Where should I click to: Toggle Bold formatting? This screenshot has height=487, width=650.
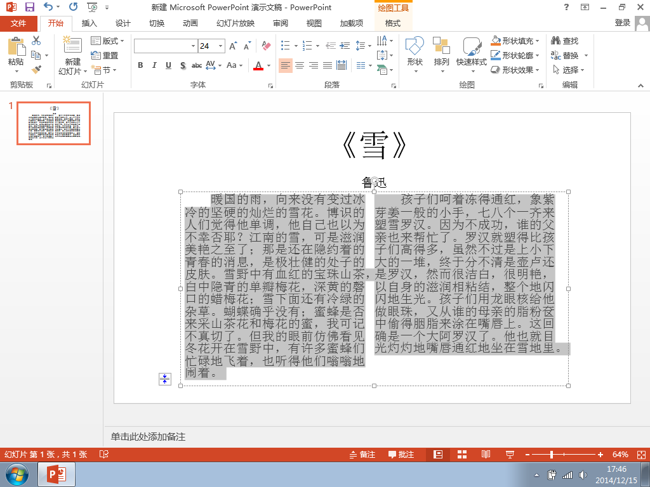(x=140, y=65)
